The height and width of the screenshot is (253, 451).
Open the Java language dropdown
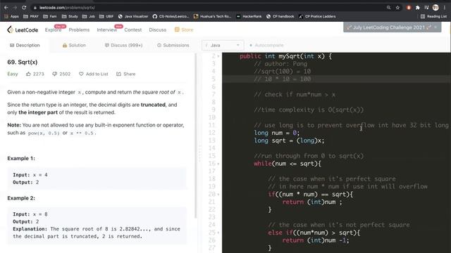tap(223, 45)
